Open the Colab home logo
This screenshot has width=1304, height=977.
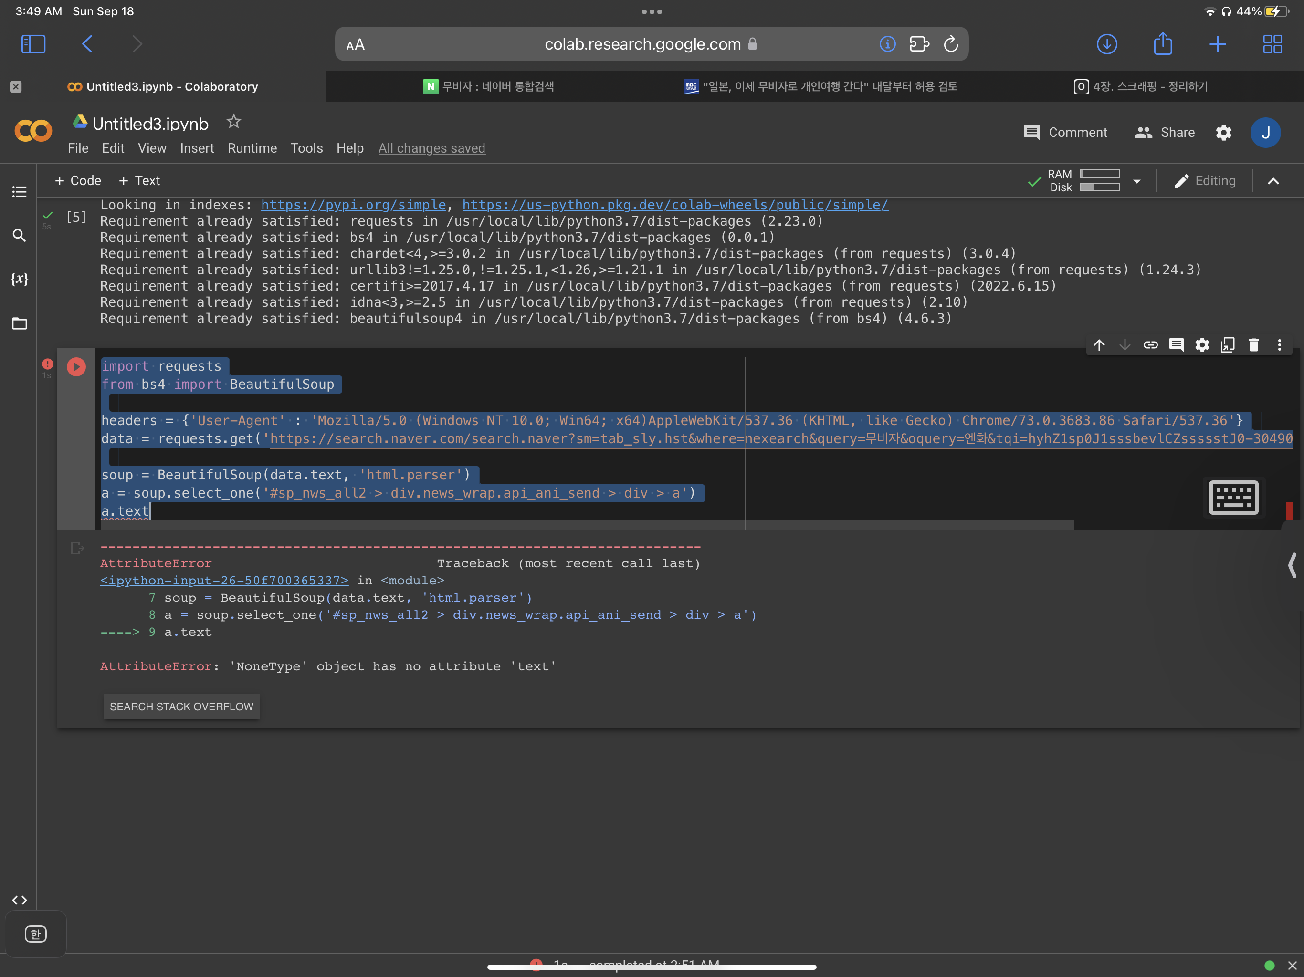[x=33, y=131]
